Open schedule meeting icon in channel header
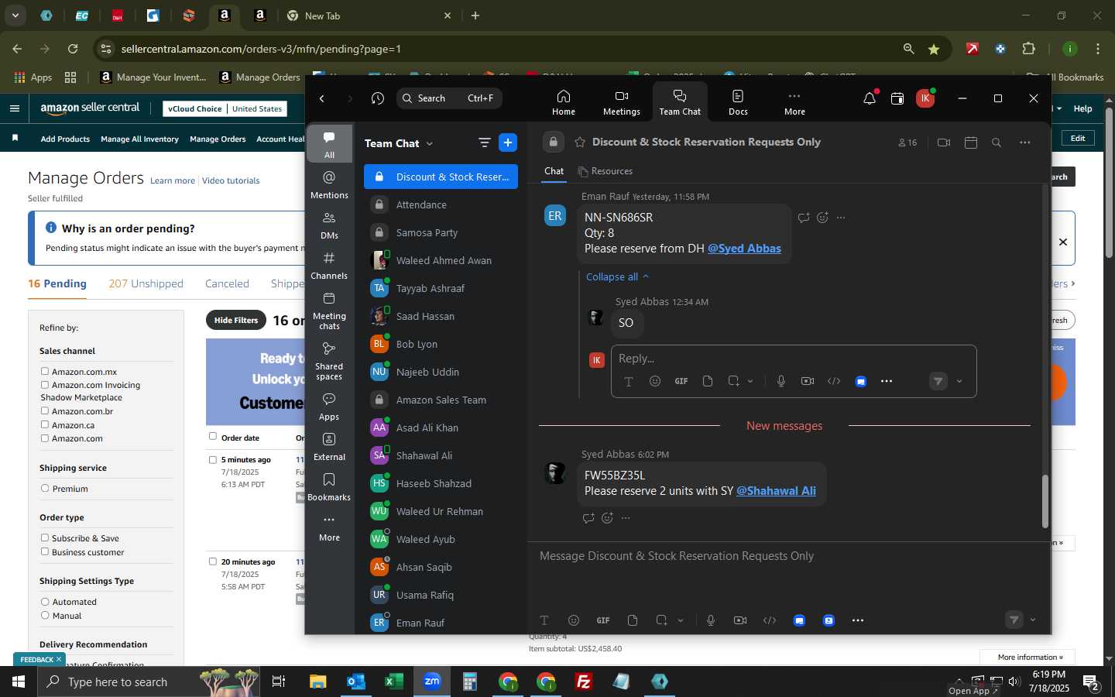This screenshot has width=1115, height=697. (971, 142)
